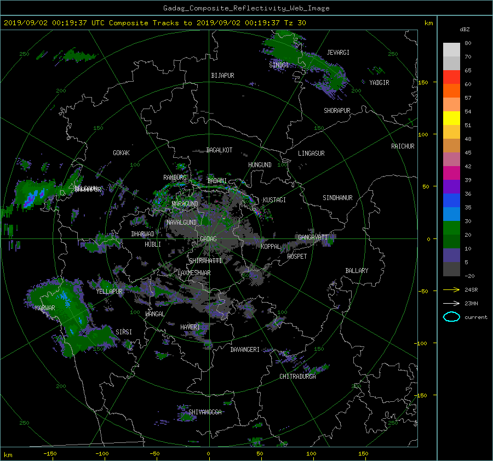Click the -100 x-axis tick label
The image size is (493, 461).
tap(102, 453)
